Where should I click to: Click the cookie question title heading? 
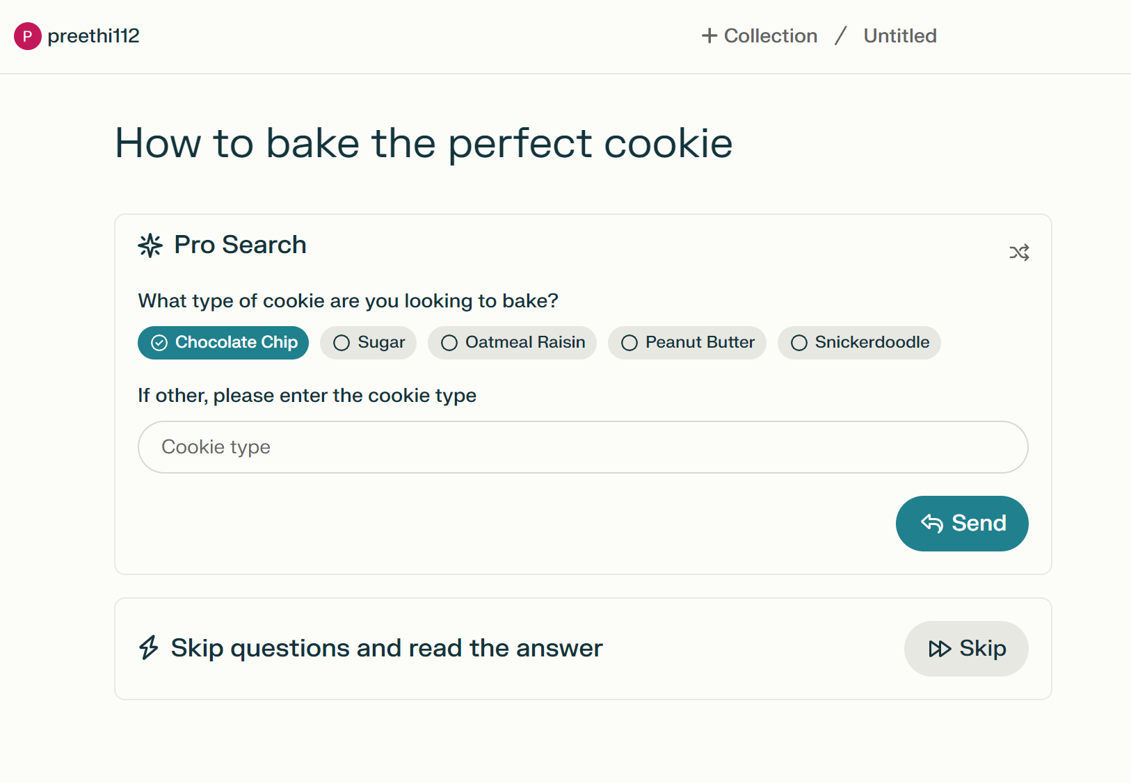pos(424,143)
